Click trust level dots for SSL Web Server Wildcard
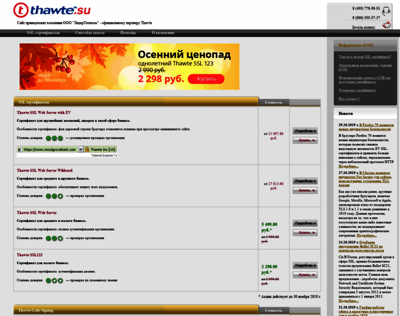The width and height of the screenshot is (400, 316). click(54, 196)
